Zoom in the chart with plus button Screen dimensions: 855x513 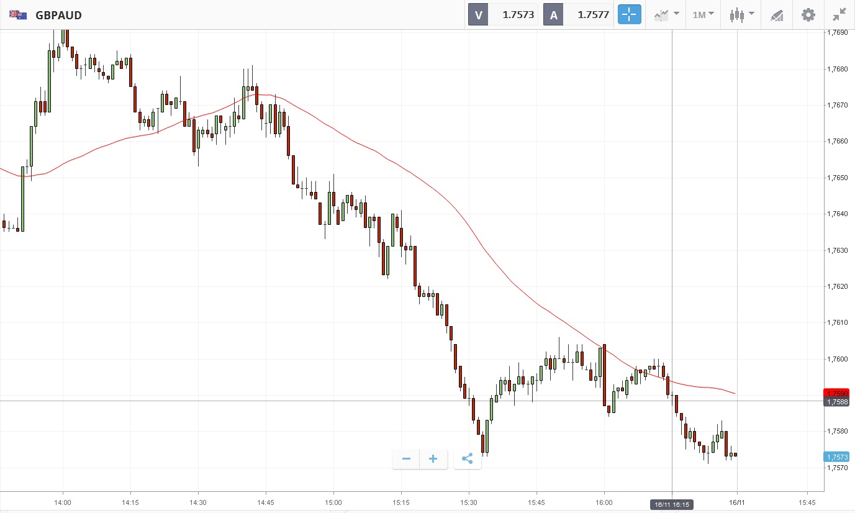pyautogui.click(x=433, y=459)
